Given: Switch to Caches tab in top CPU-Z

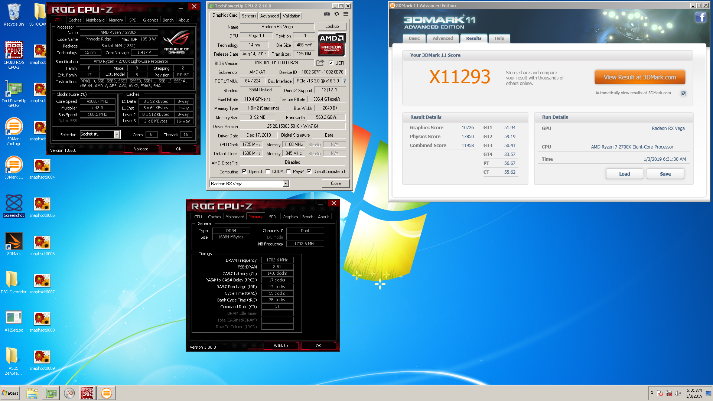Looking at the screenshot, I should click(x=75, y=20).
